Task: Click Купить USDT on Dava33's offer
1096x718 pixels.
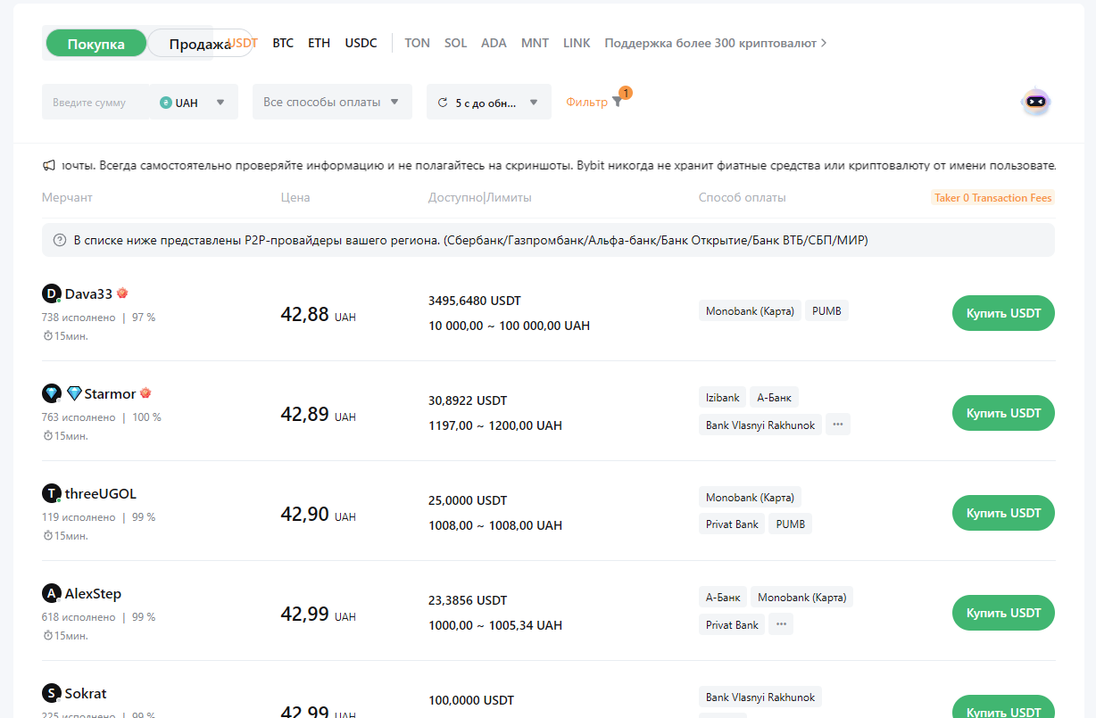Action: [x=1002, y=313]
